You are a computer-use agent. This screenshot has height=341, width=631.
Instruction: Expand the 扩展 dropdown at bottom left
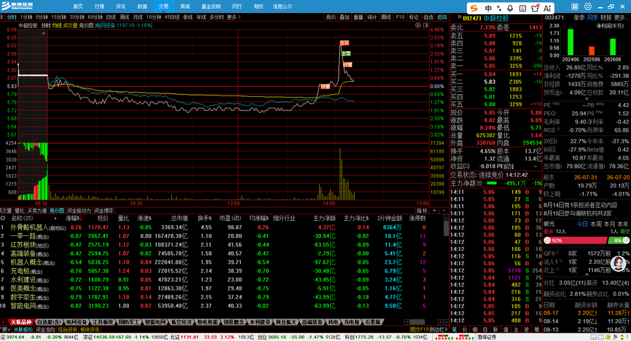pyautogui.click(x=5, y=329)
